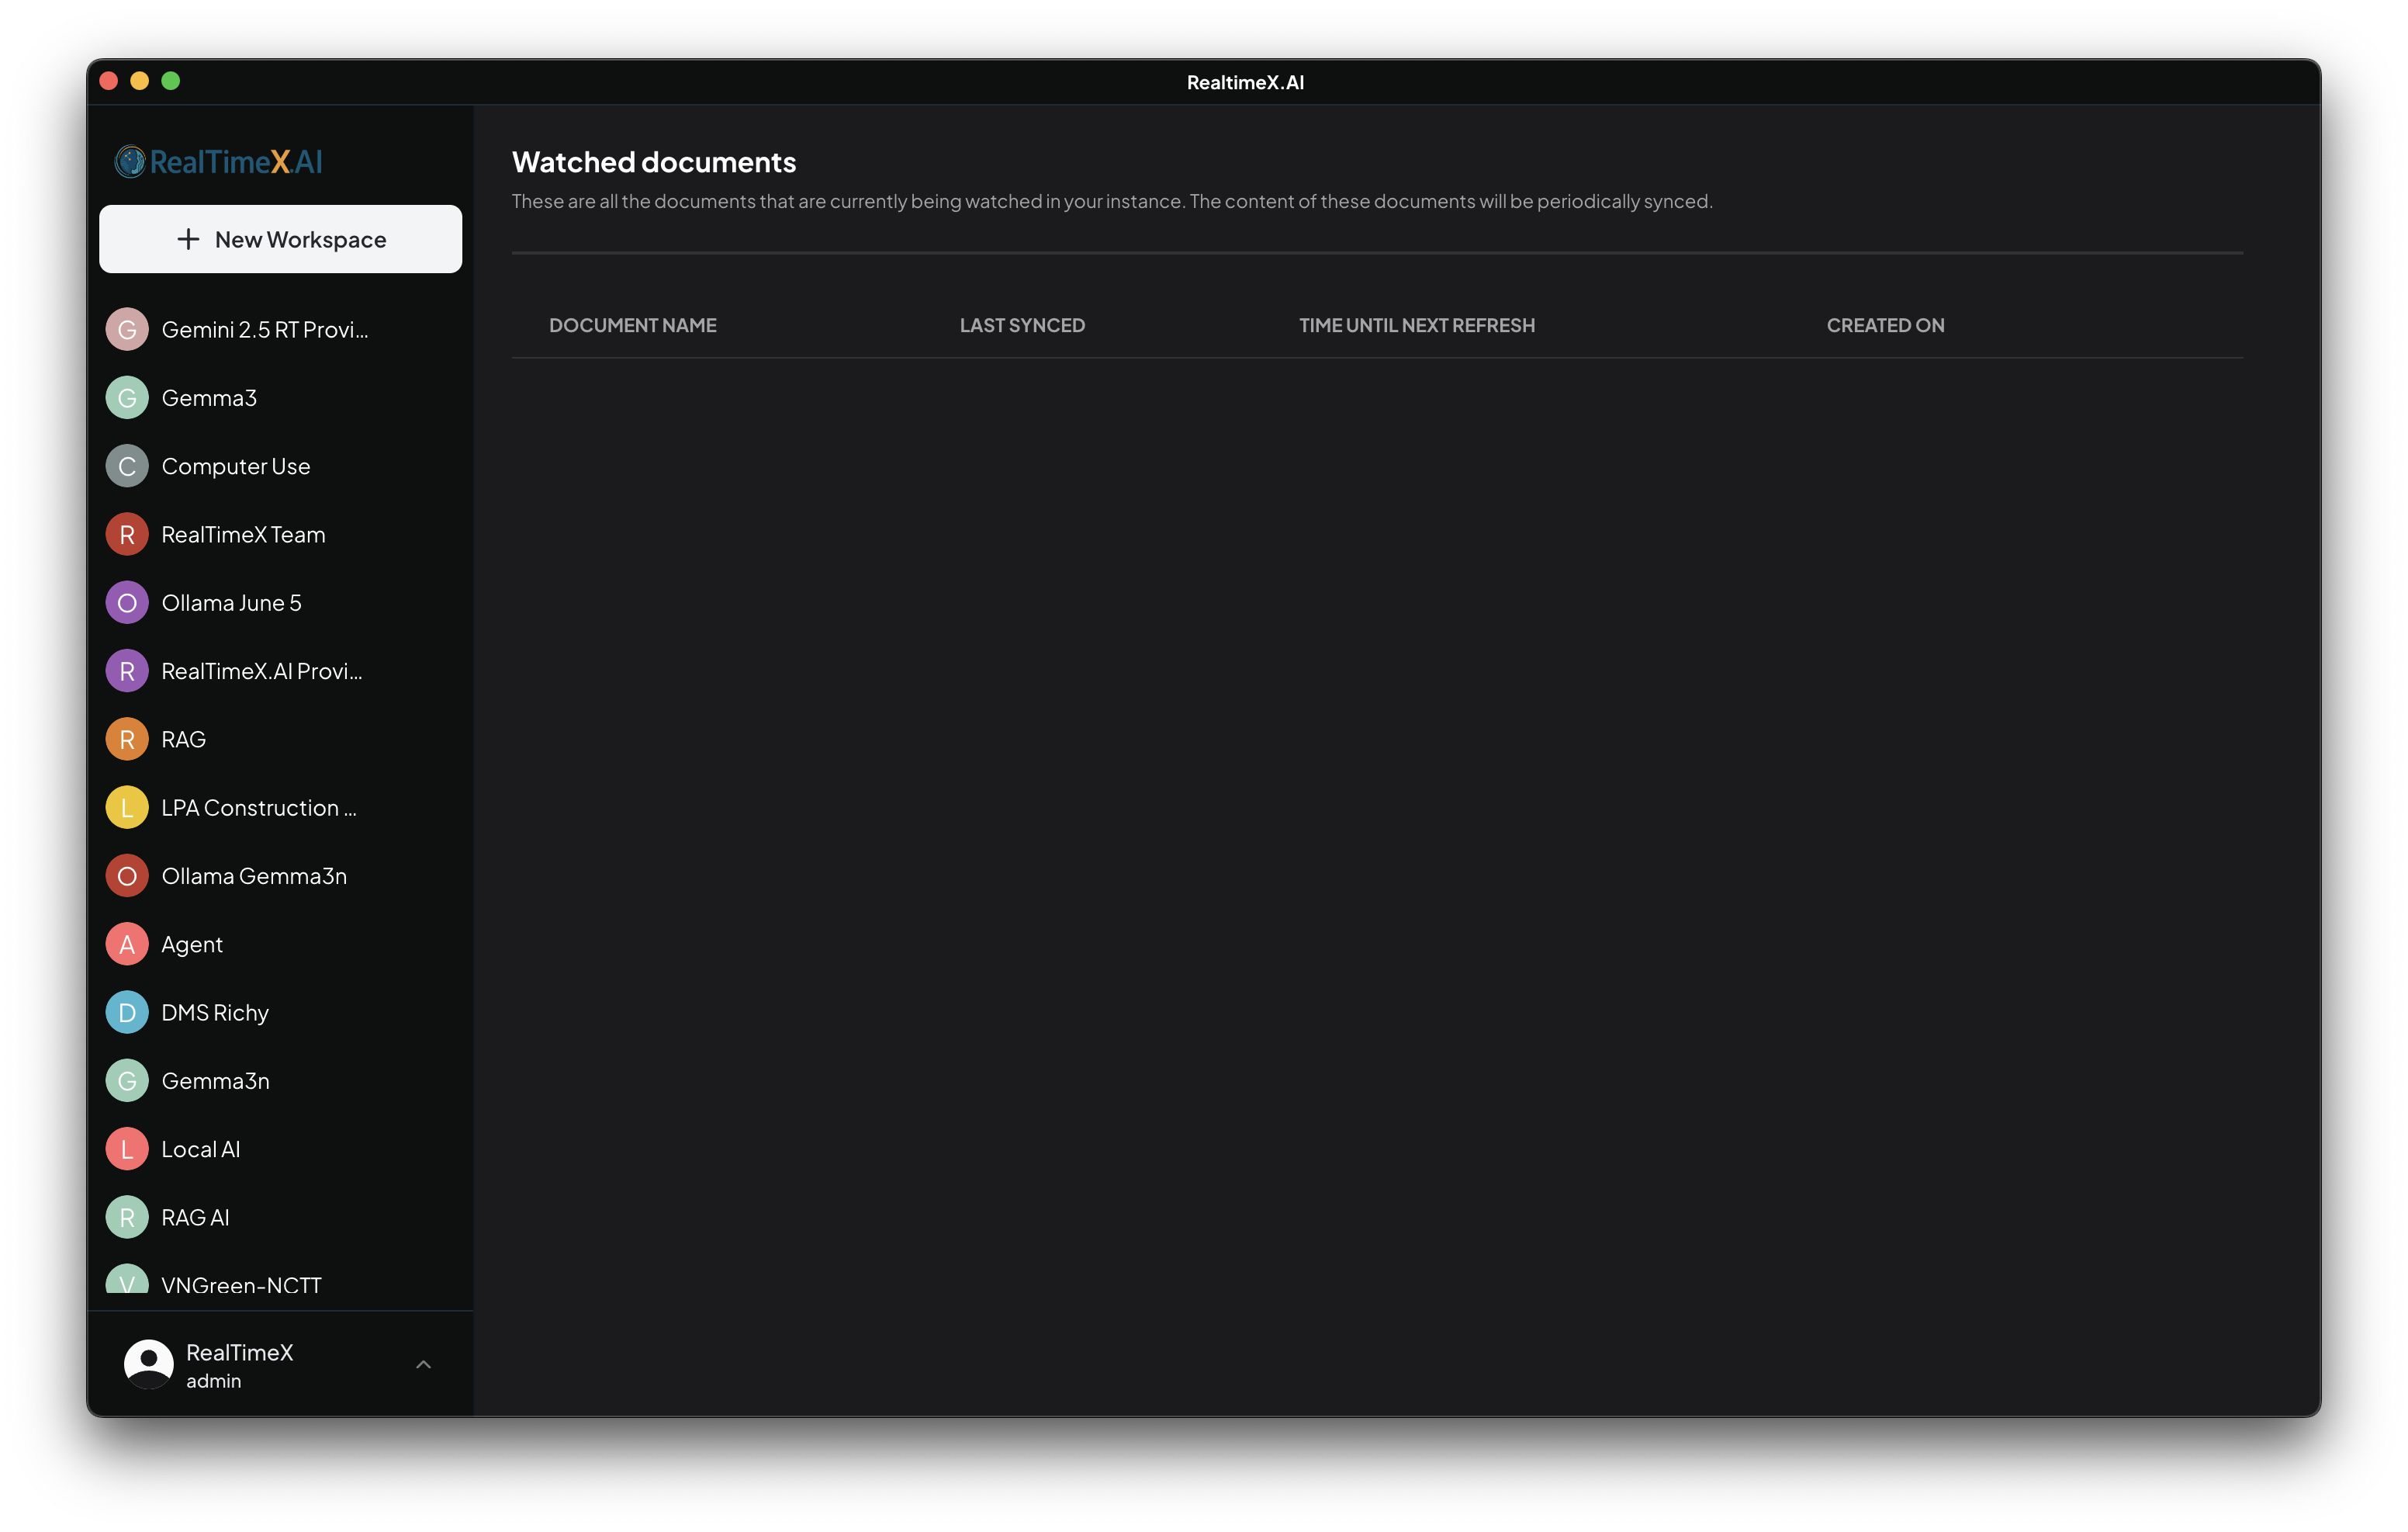Click the gray Computer Use avatar
The width and height of the screenshot is (2408, 1532).
(x=127, y=466)
